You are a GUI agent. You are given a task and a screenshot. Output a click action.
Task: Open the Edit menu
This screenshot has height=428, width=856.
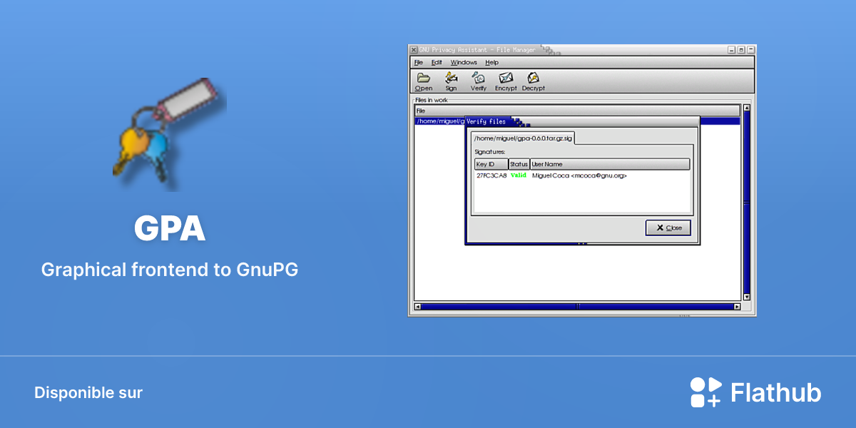[437, 63]
